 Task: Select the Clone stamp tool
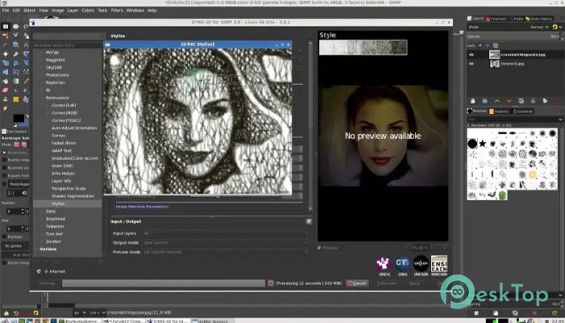point(6,99)
